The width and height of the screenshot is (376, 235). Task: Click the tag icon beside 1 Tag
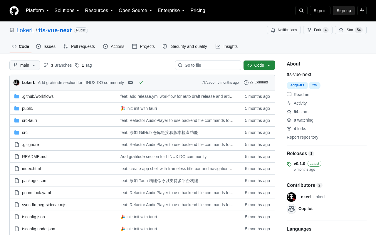point(77,65)
